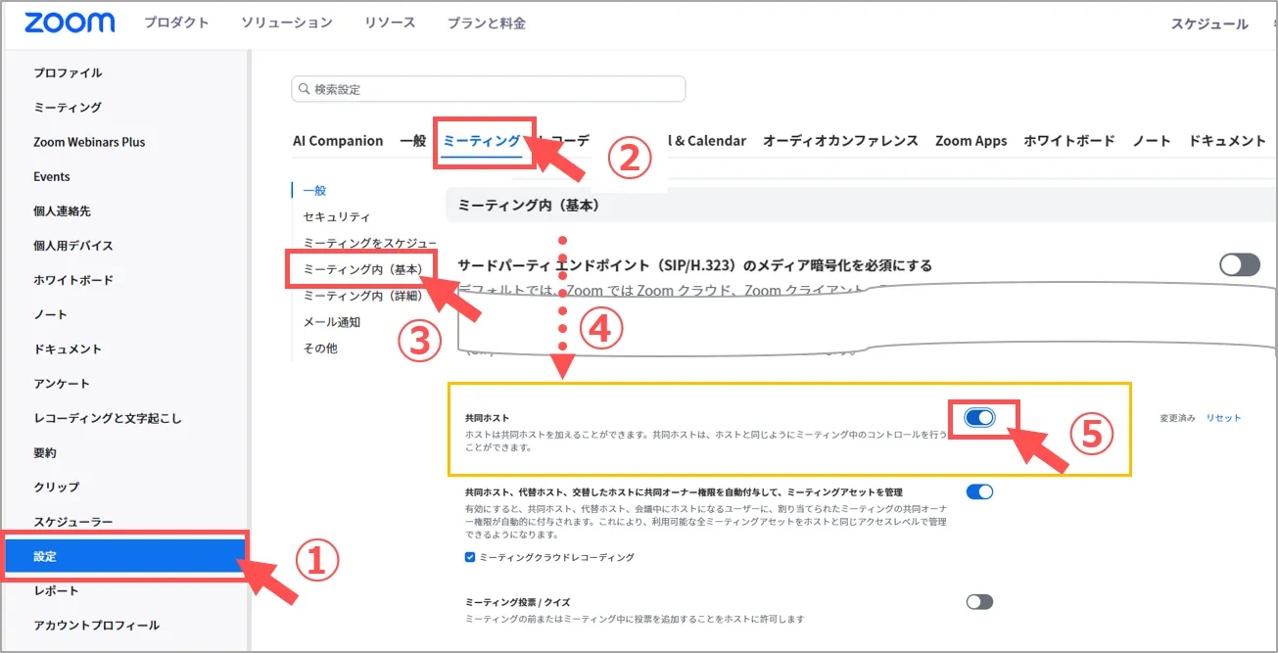The width and height of the screenshot is (1278, 653).
Task: Open ソリューション menu in header
Action: click(287, 23)
